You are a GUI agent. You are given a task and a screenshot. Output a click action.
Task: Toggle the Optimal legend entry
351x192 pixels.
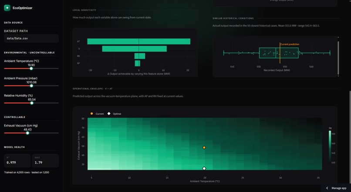click(115, 114)
